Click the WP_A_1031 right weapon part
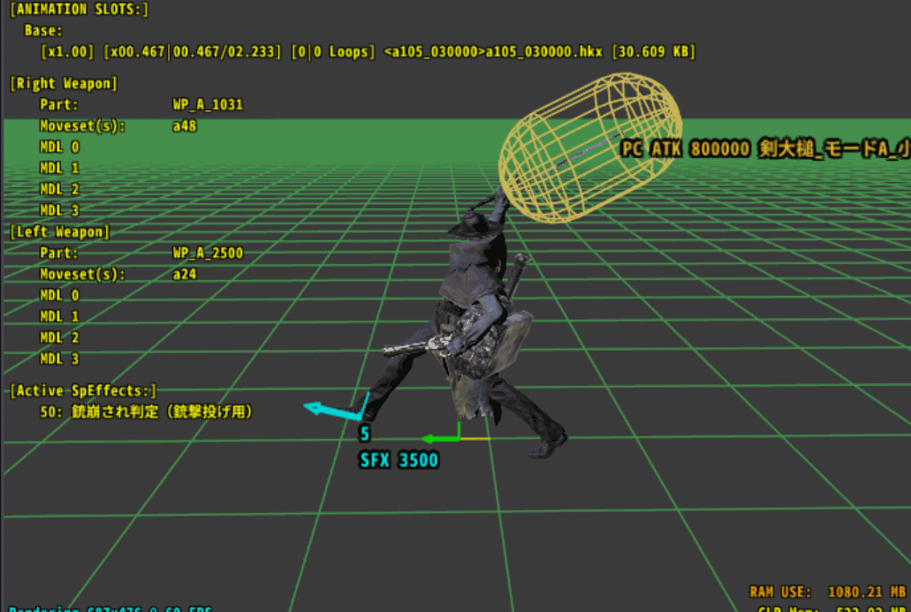 (208, 105)
